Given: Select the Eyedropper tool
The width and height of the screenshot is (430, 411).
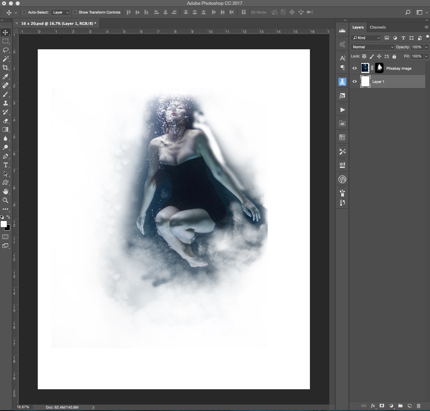Looking at the screenshot, I should click(5, 77).
